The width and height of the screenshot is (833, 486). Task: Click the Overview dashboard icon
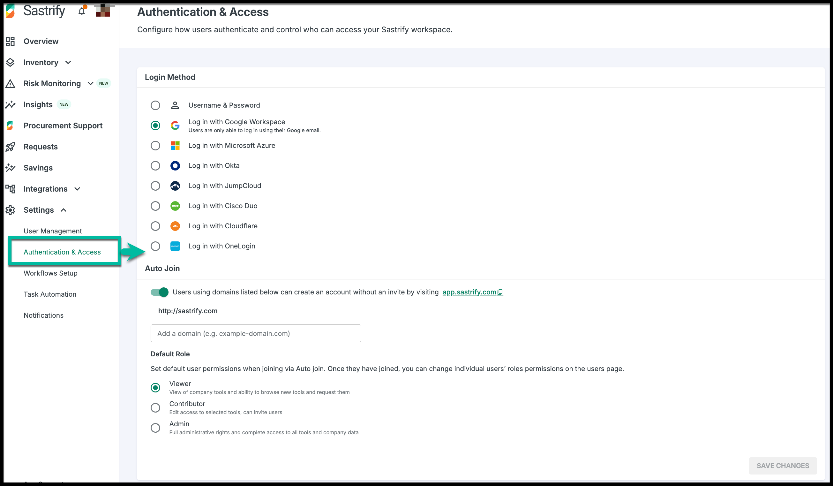(10, 41)
